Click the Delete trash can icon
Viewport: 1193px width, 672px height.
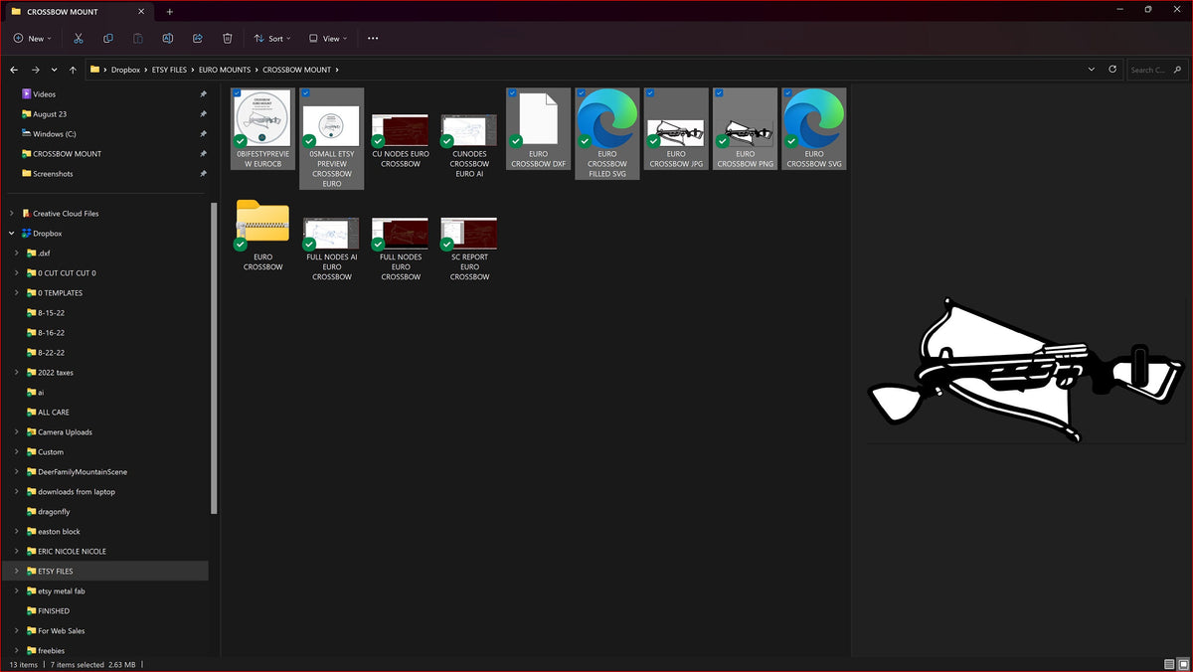point(228,38)
